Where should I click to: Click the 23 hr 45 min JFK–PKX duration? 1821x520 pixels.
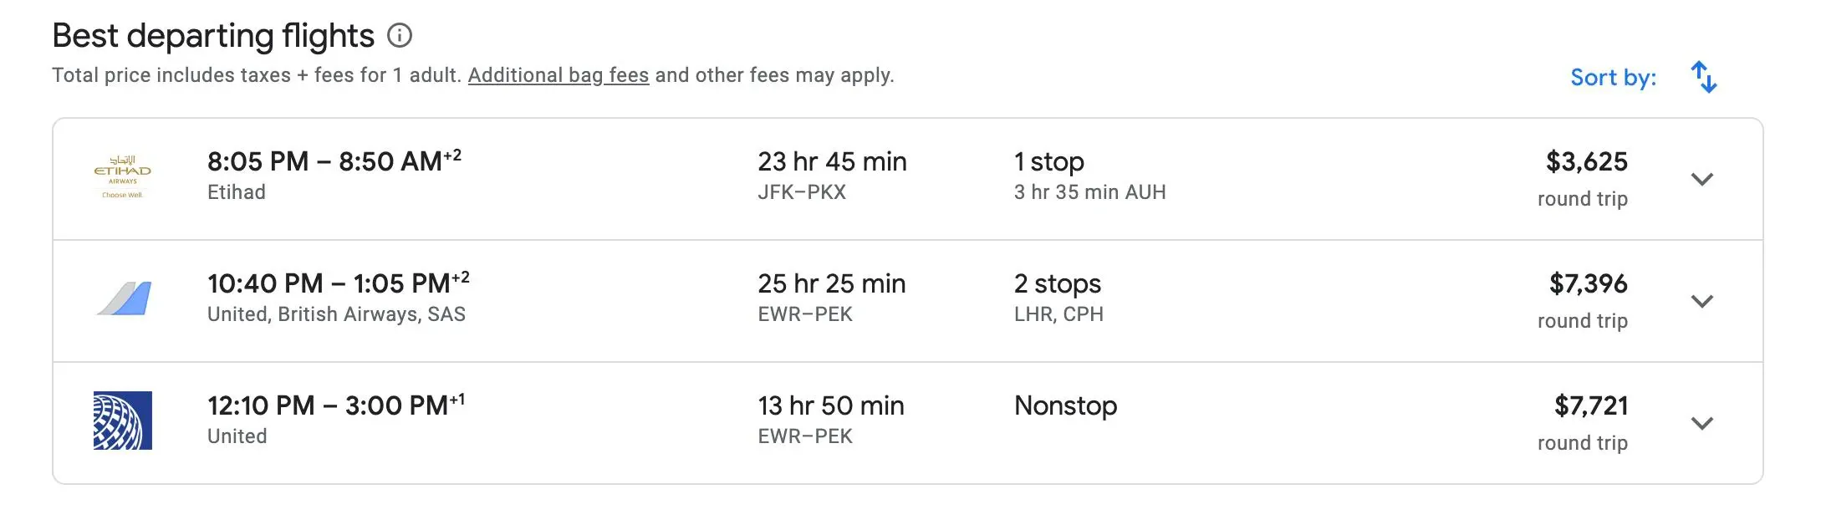[831, 176]
